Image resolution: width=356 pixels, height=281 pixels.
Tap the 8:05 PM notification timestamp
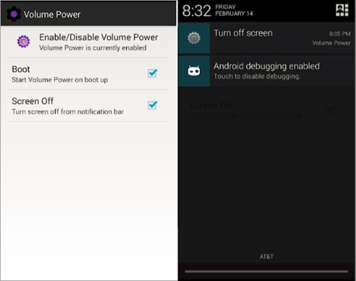point(339,34)
